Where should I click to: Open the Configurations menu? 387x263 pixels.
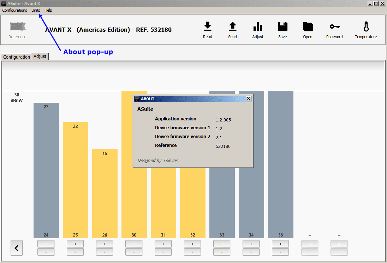coord(14,10)
